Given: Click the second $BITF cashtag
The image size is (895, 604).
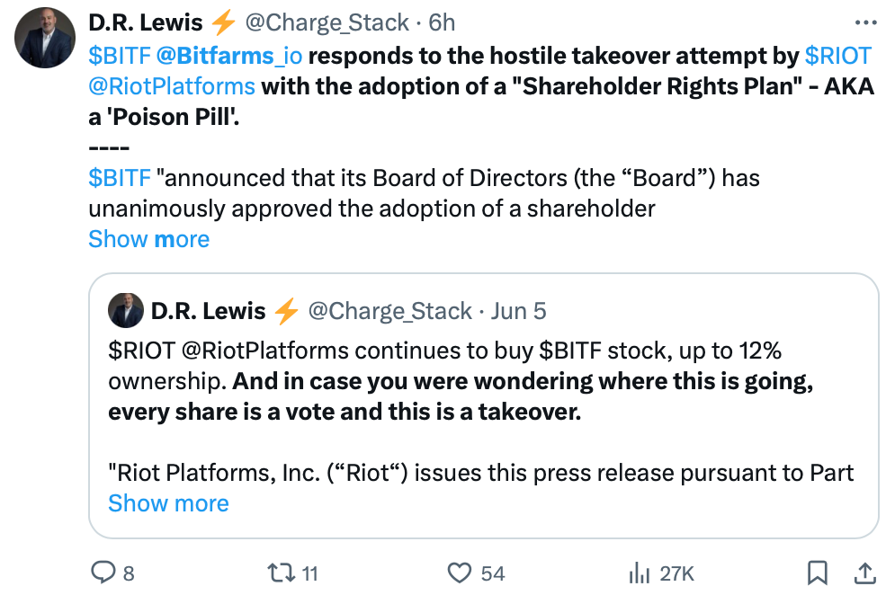Looking at the screenshot, I should coord(120,178).
